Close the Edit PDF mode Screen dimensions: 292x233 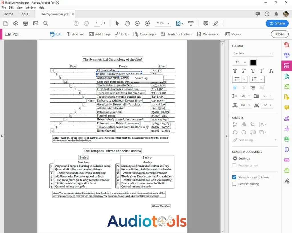click(x=279, y=34)
